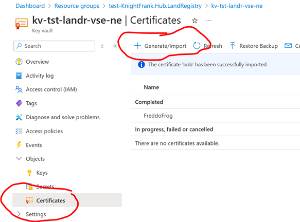The width and height of the screenshot is (300, 222).
Task: Open the Tags menu item
Action: coord(31,103)
